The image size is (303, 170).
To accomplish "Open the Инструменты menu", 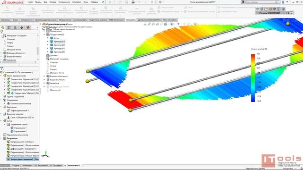I will point(64,2).
